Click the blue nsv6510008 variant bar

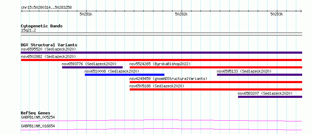tap(124, 75)
